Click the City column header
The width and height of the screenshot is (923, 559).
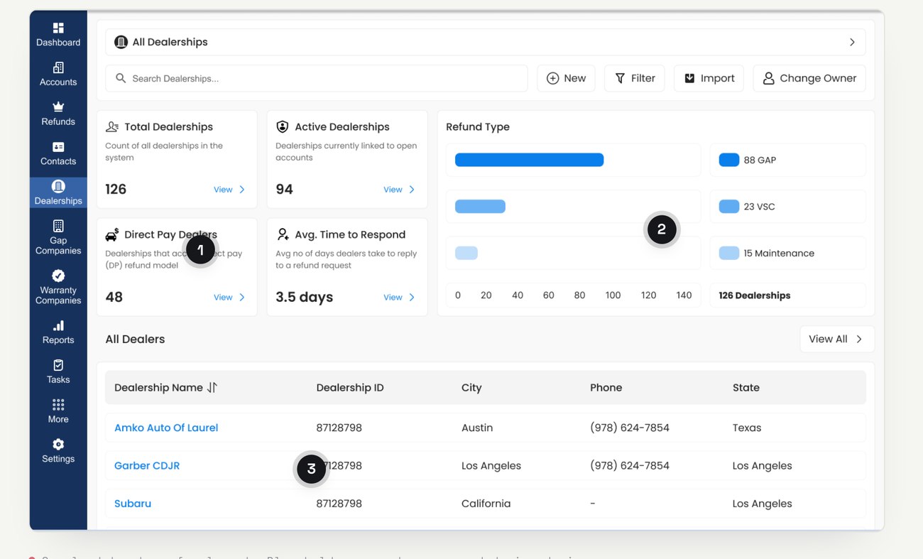[x=471, y=388]
